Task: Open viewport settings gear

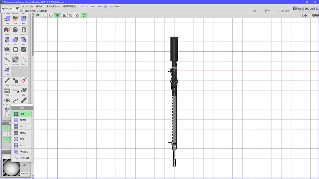Action: (x=78, y=16)
